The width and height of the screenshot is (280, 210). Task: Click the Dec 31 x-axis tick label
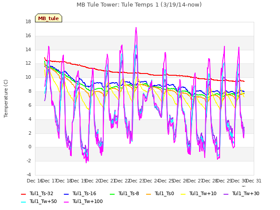click(254, 181)
